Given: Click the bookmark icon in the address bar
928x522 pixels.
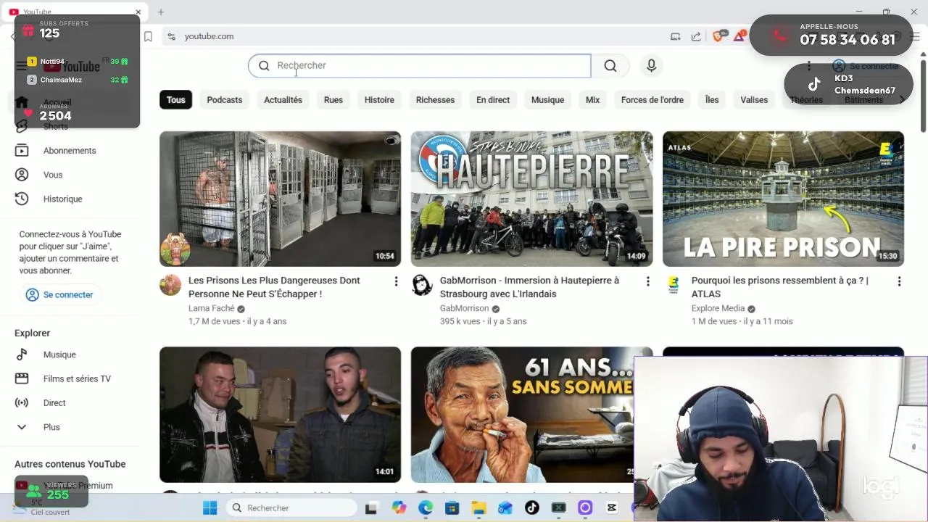Looking at the screenshot, I should [148, 36].
